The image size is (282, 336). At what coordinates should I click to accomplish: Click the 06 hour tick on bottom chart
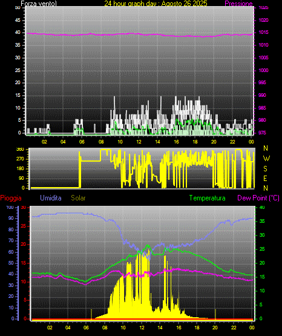tap(86, 328)
